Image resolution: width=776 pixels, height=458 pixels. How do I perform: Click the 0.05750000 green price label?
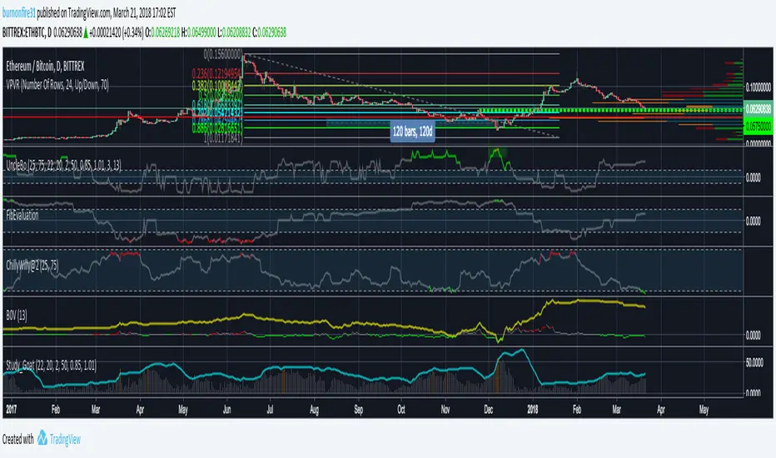pyautogui.click(x=758, y=127)
